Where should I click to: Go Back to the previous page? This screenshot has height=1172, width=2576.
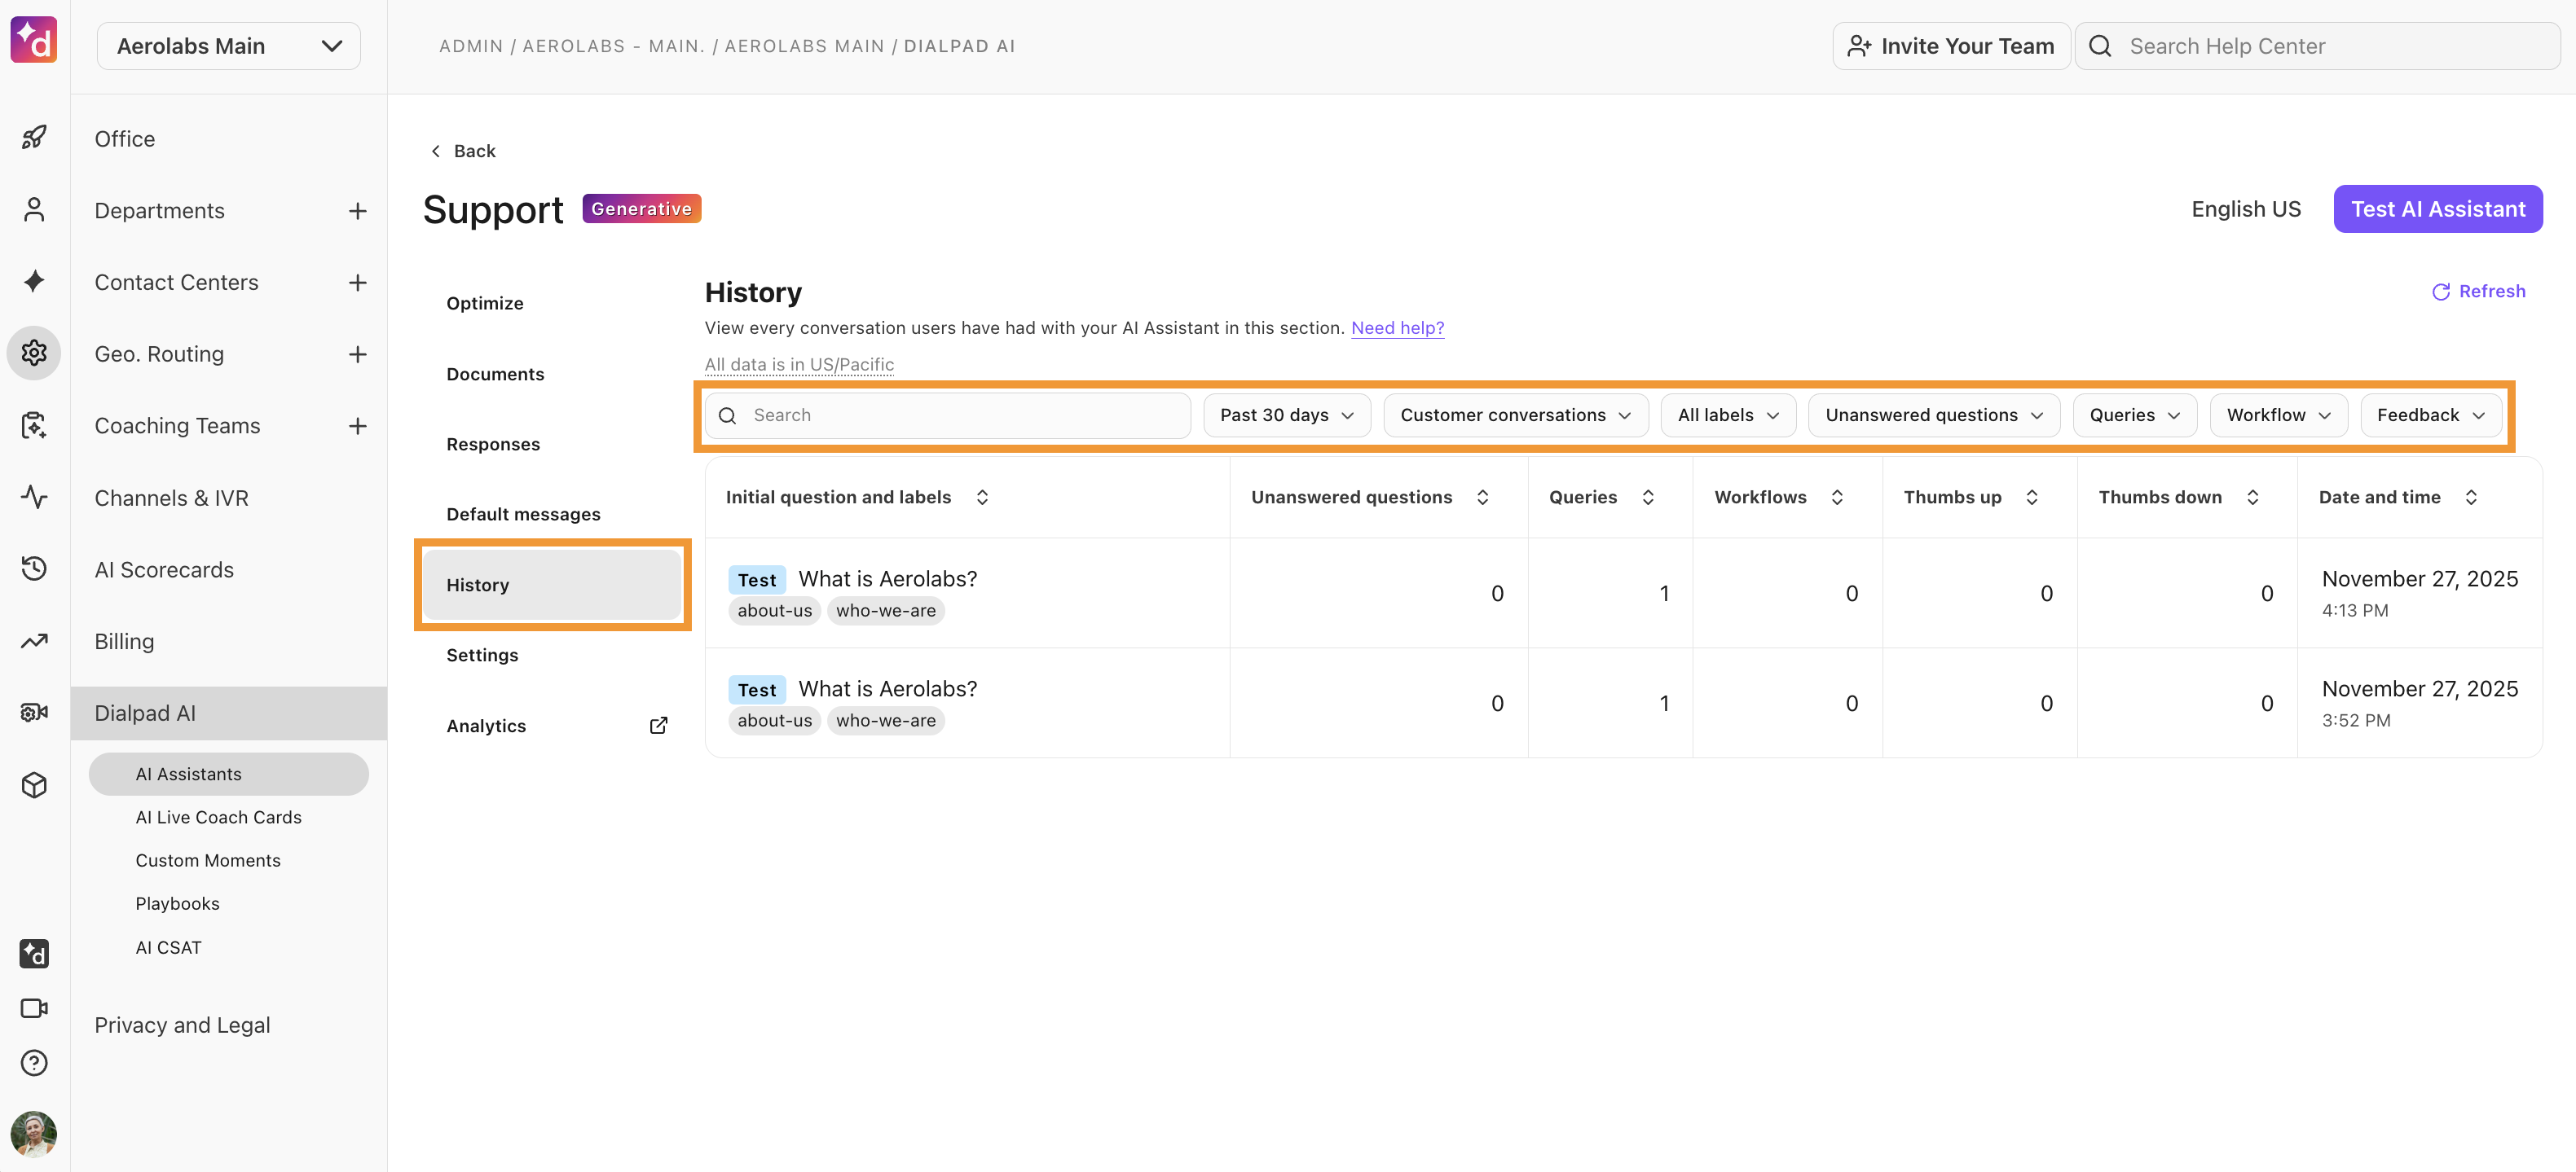pos(463,151)
